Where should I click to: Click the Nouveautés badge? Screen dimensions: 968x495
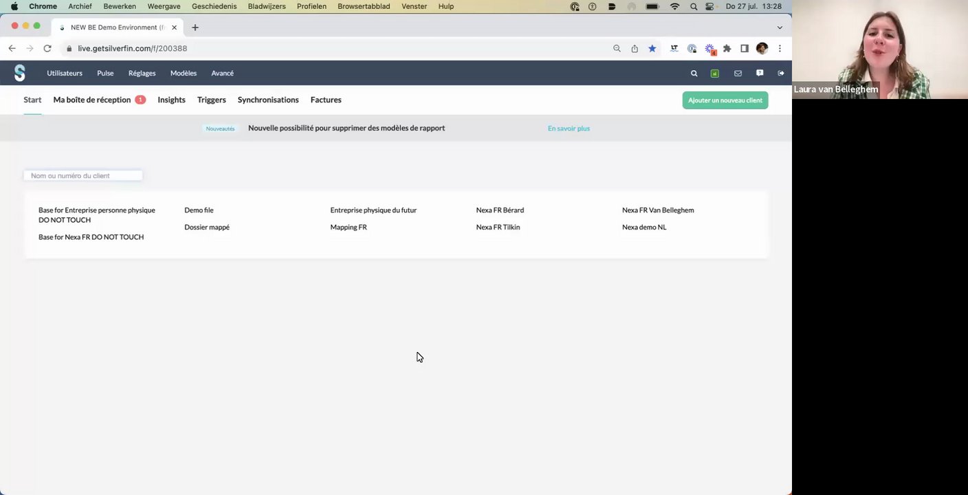tap(220, 129)
